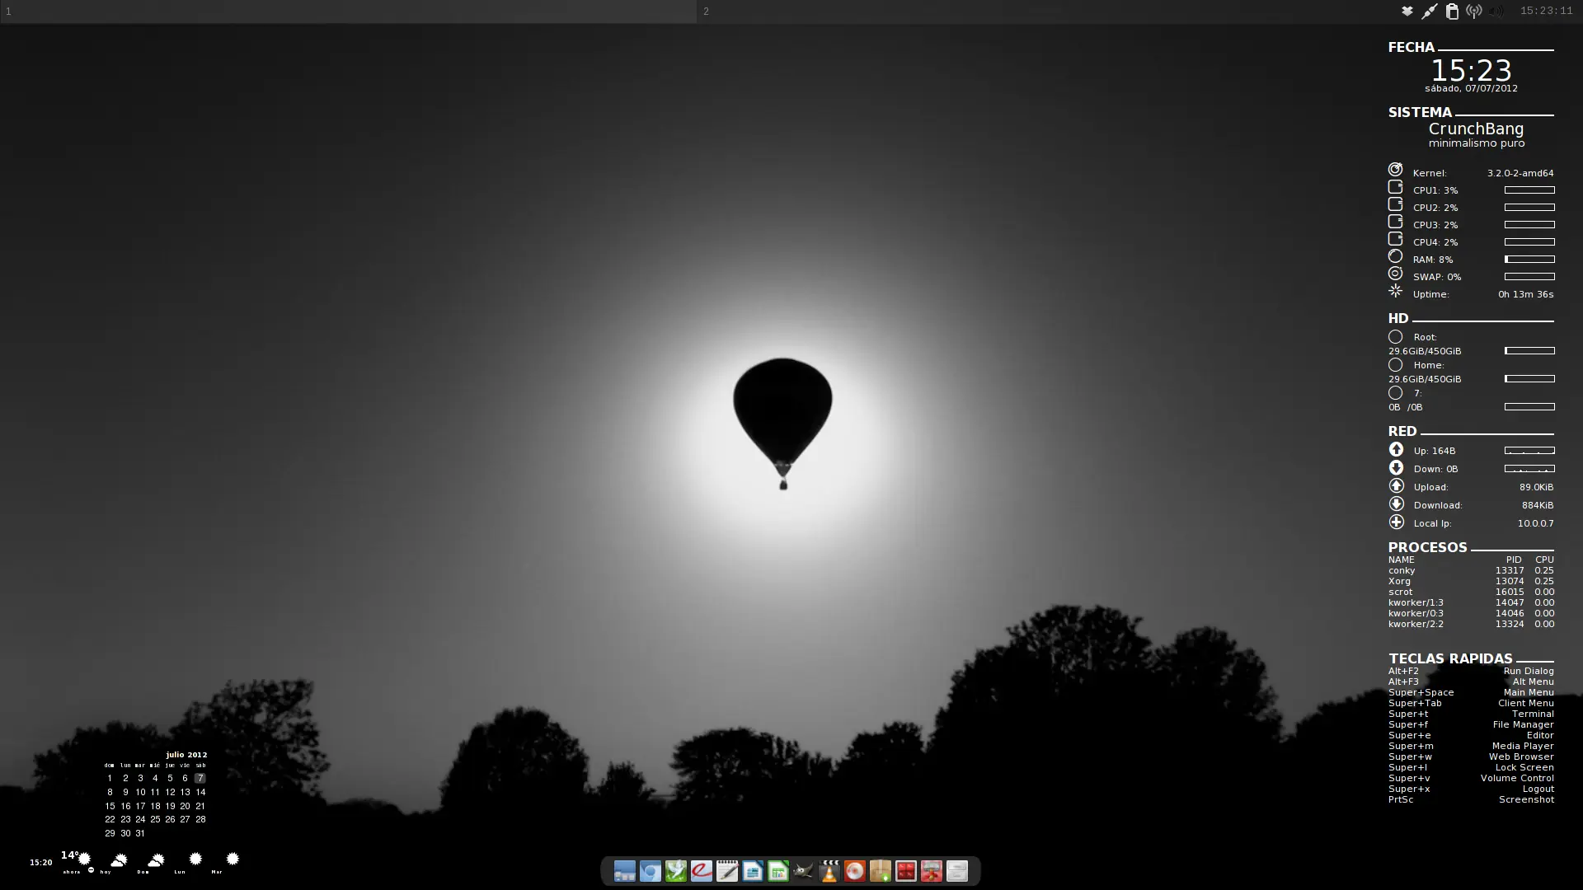Screen dimensions: 1583x890
Task: Click the show-desktop icon in dock
Action: [x=625, y=871]
